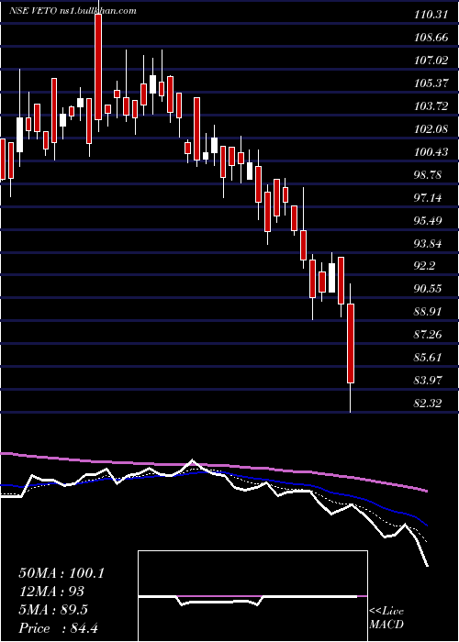Image resolution: width=459 pixels, height=642 pixels.
Task: Click the 102.08 price axis label
Action: coord(430,129)
